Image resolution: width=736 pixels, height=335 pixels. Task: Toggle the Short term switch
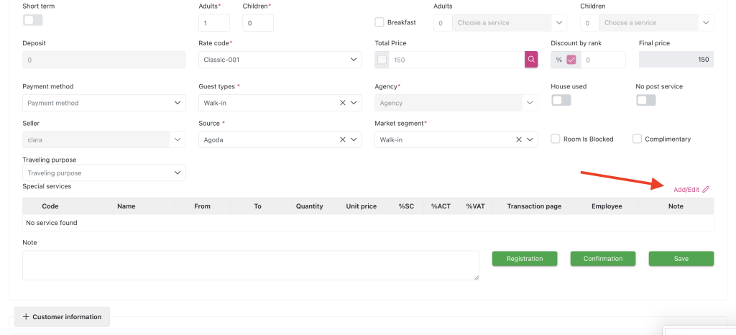coord(33,20)
